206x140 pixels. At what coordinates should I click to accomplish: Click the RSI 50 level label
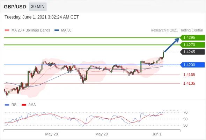(185, 119)
